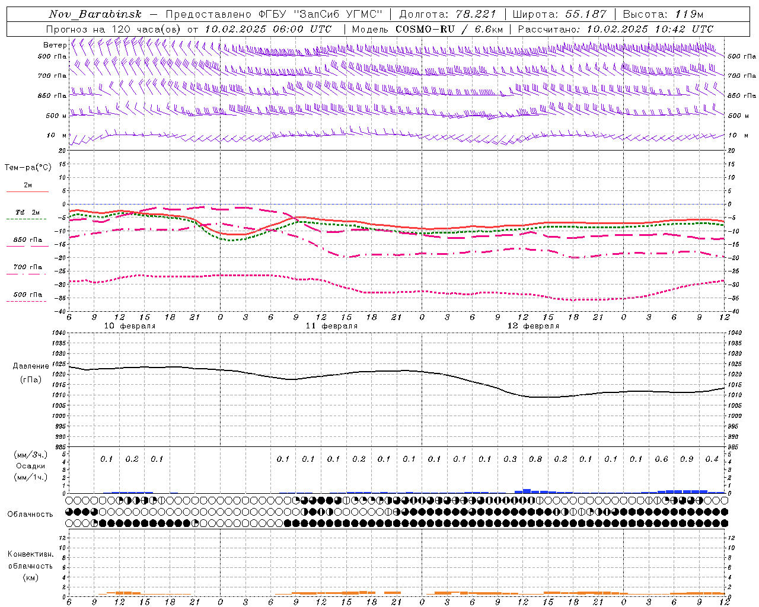The image size is (759, 607).
Task: Click the 500 м wind level label on left
Action: coord(56,116)
